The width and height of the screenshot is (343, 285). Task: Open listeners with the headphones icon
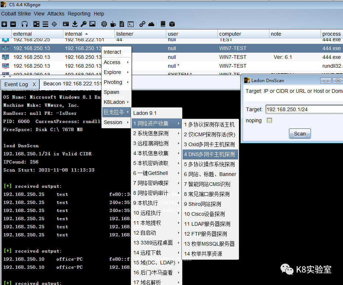[25, 24]
